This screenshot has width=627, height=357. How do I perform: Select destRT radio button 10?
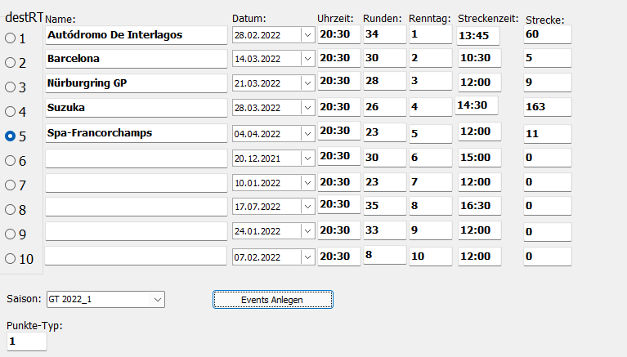(x=11, y=259)
